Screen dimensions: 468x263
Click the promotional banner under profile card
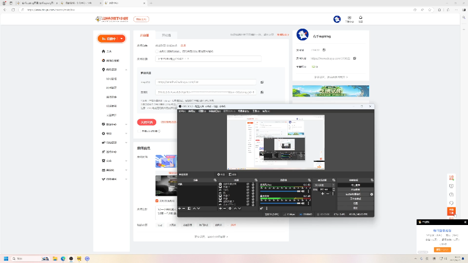point(331,91)
